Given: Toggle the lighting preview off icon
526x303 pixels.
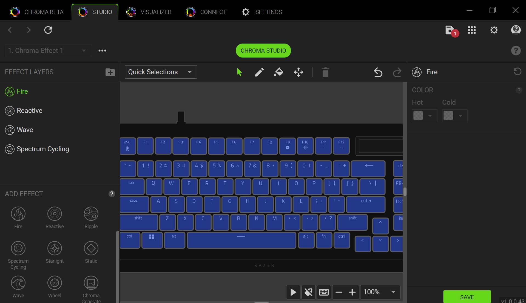Looking at the screenshot, I should pos(308,292).
